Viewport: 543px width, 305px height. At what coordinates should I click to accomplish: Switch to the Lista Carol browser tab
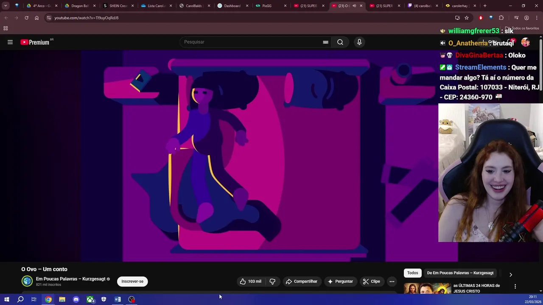156,6
